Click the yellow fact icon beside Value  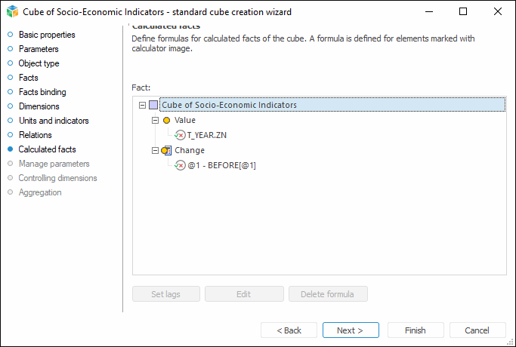coord(166,121)
